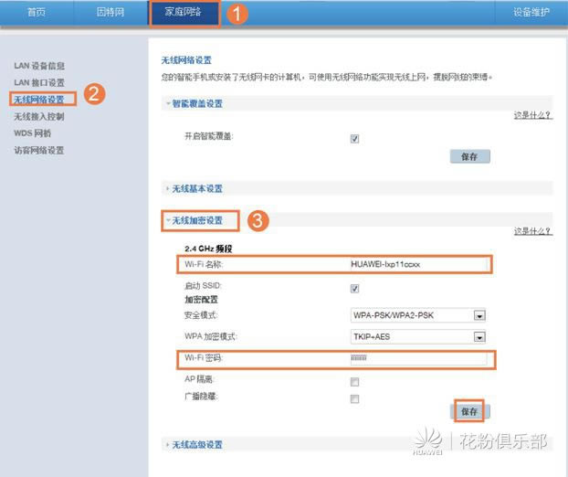The width and height of the screenshot is (568, 477).
Task: Enable the 广播隐藏 checkbox
Action: point(354,399)
